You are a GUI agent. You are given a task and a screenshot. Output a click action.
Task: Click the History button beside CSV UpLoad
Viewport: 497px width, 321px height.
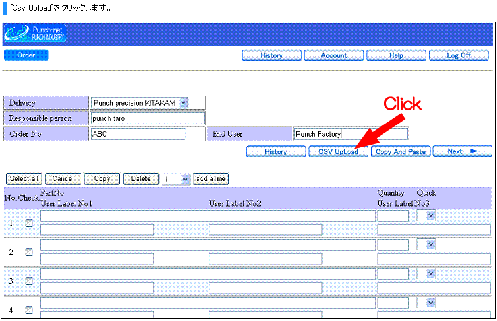pos(276,151)
